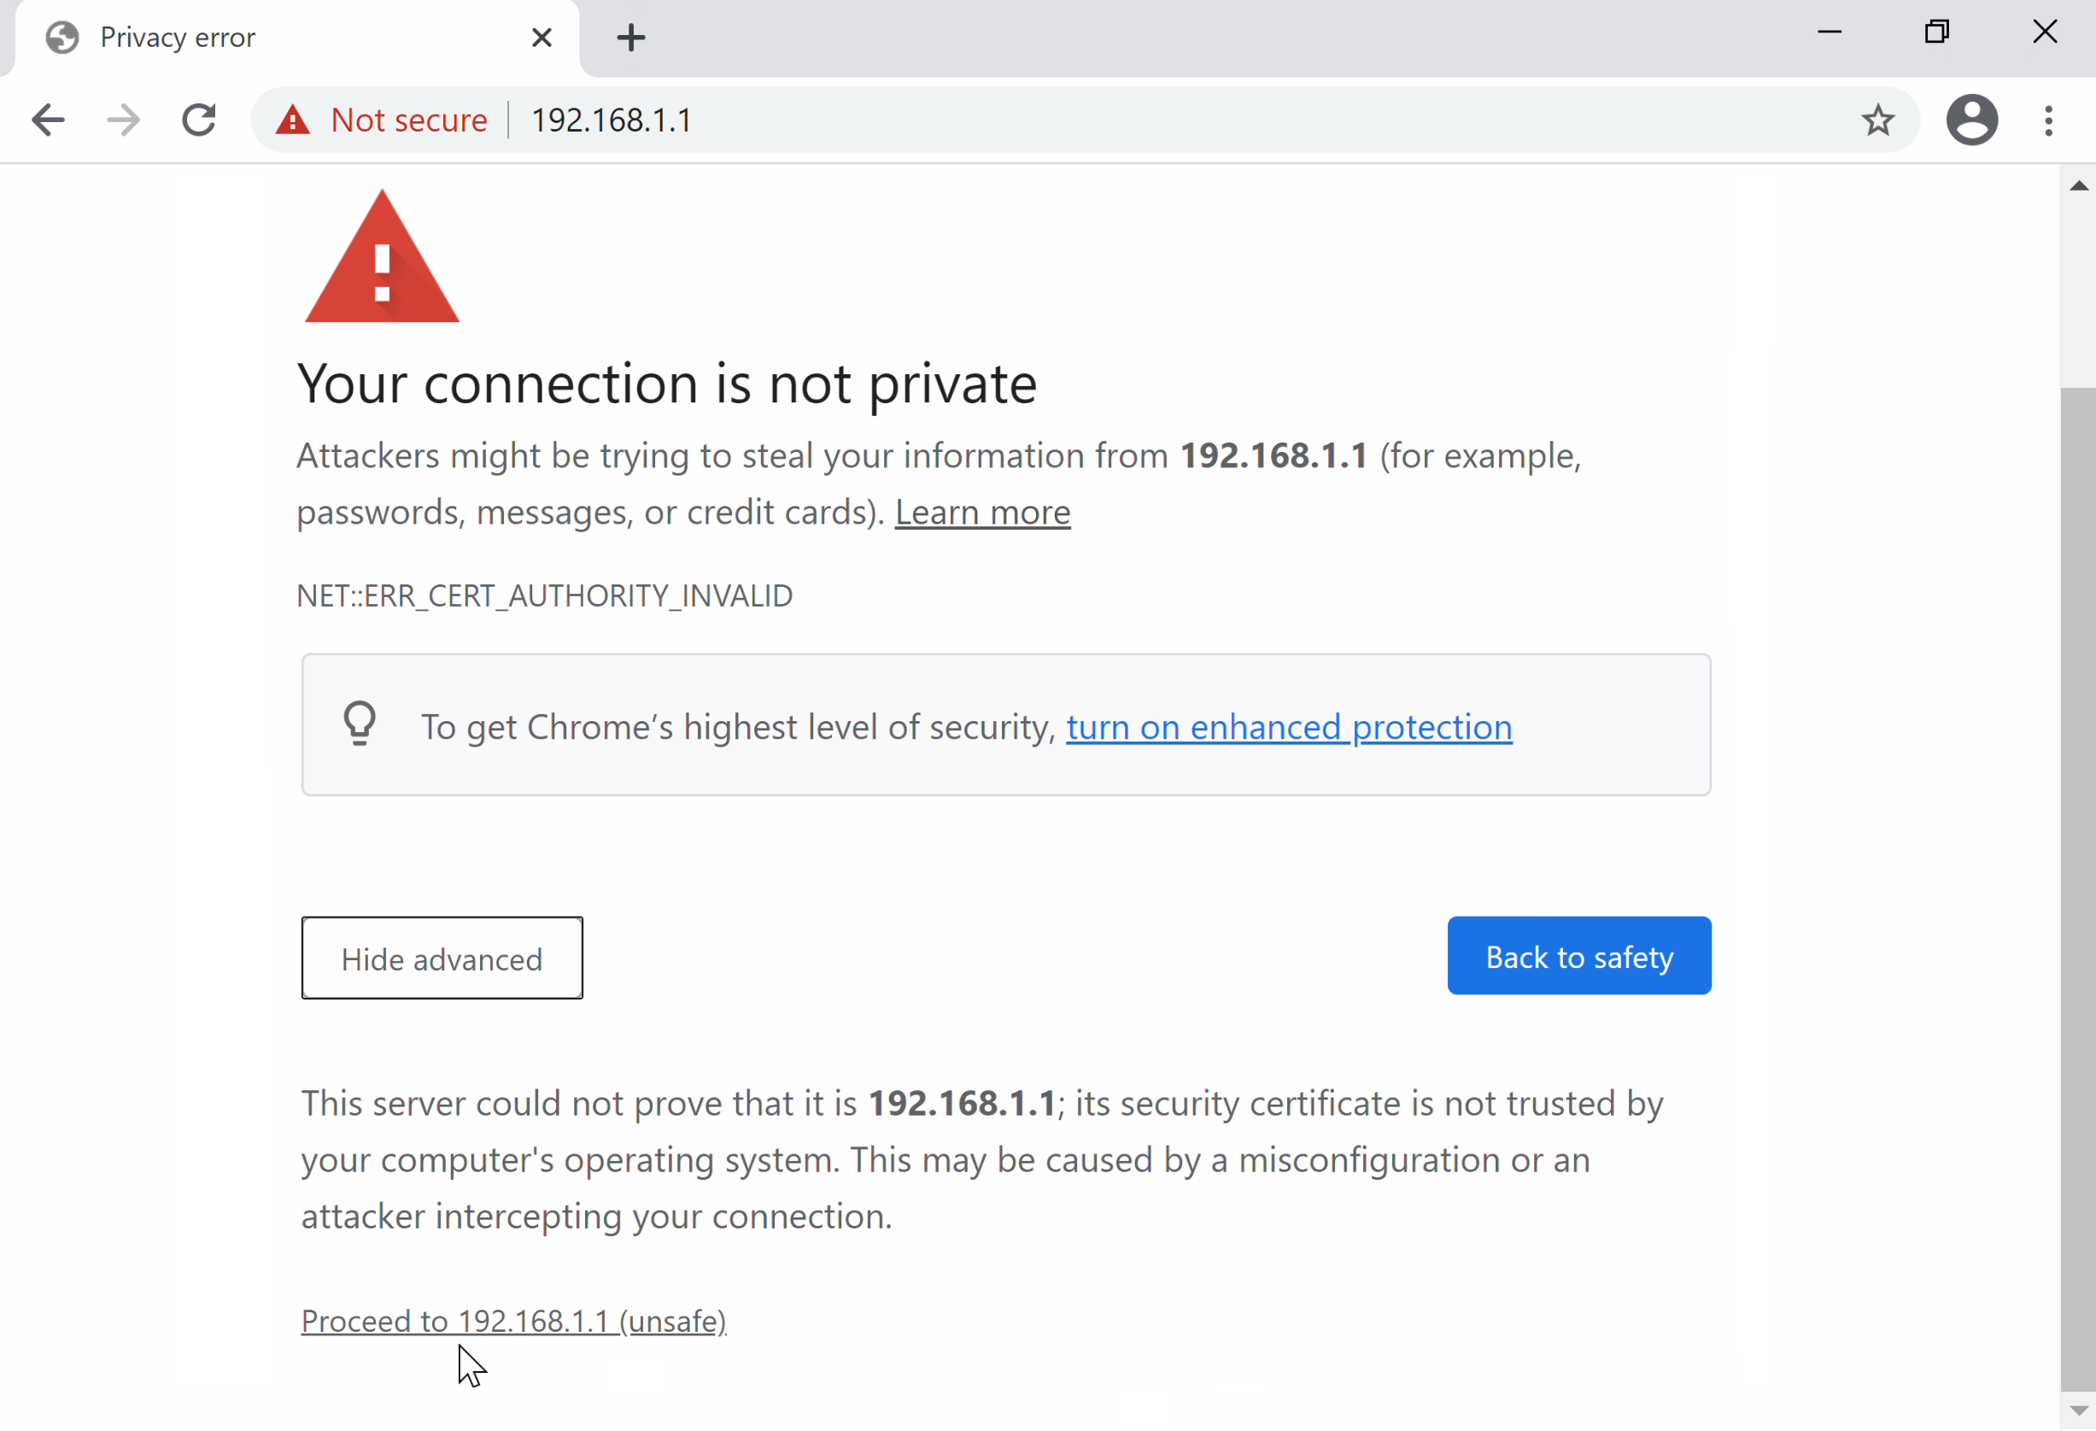Click the Back to safety button

pyautogui.click(x=1579, y=956)
